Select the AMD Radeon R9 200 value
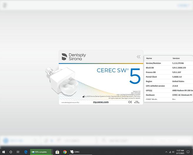 point(182,90)
